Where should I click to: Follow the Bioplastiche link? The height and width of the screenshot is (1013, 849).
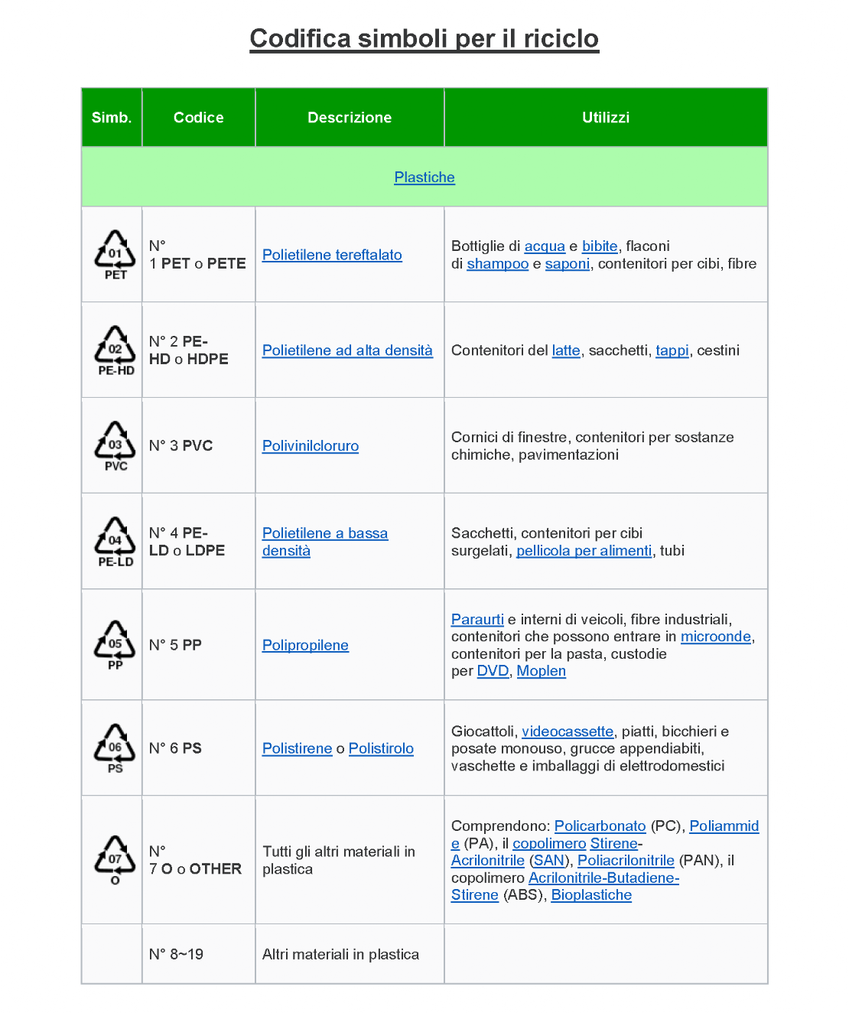coord(591,895)
